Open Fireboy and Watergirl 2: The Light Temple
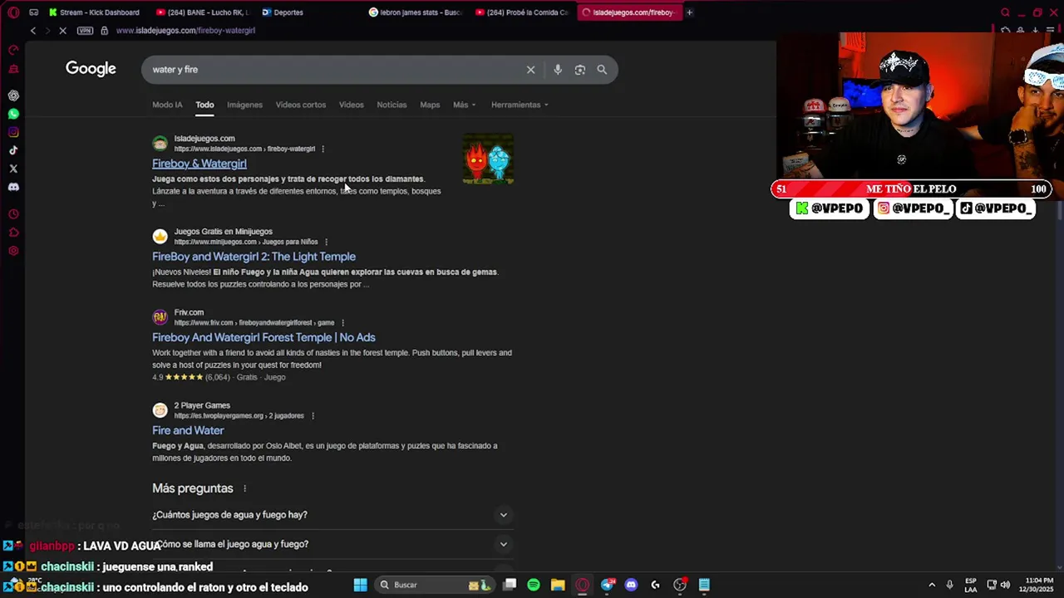Viewport: 1064px width, 598px height. click(254, 257)
